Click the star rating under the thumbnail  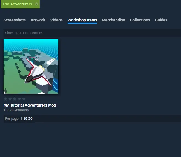pyautogui.click(x=15, y=99)
